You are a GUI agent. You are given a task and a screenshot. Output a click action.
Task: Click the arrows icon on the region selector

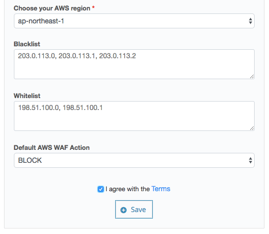click(250, 21)
